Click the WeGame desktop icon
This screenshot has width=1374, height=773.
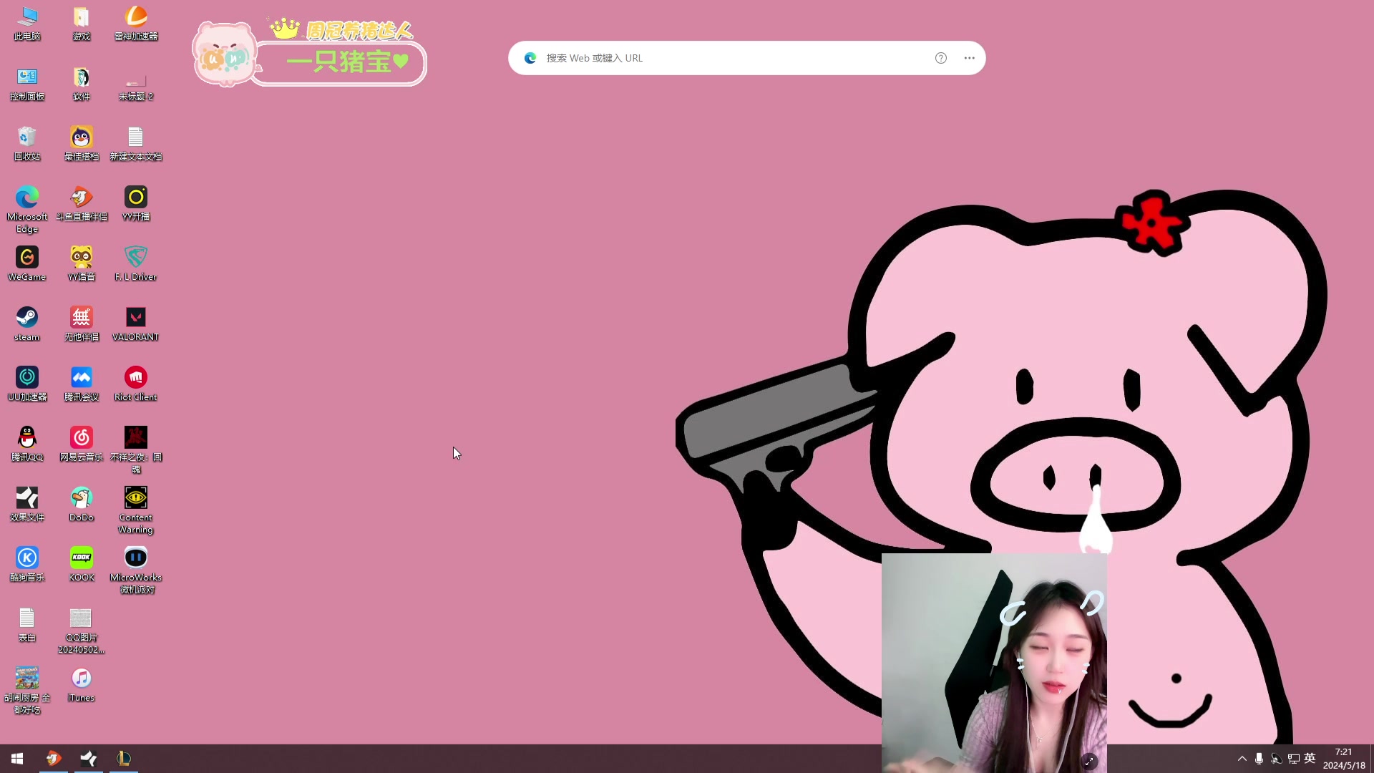pyautogui.click(x=27, y=258)
